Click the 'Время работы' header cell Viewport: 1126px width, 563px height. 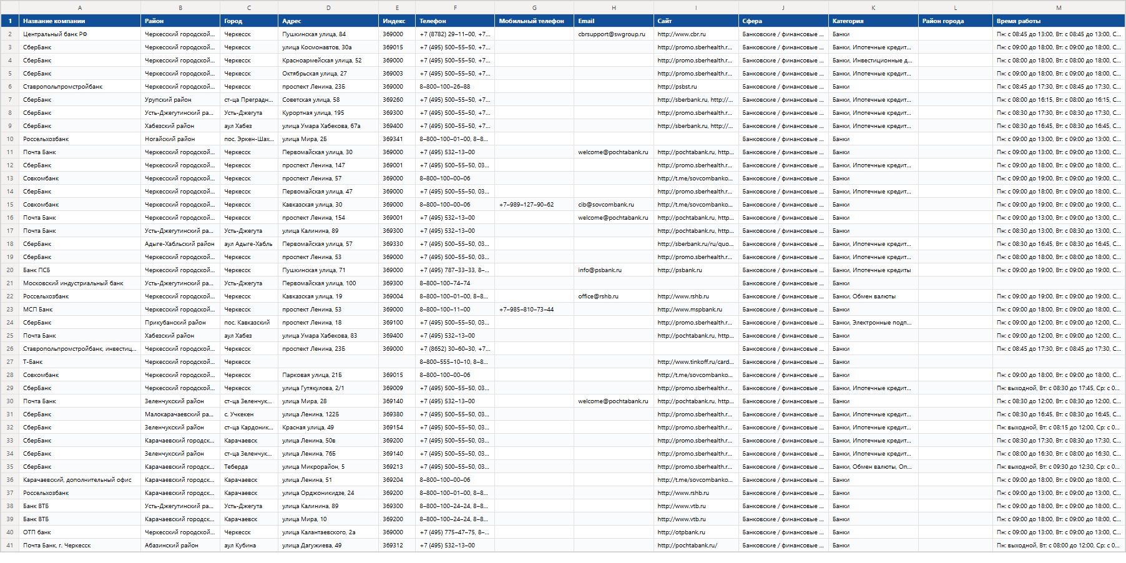(1059, 21)
